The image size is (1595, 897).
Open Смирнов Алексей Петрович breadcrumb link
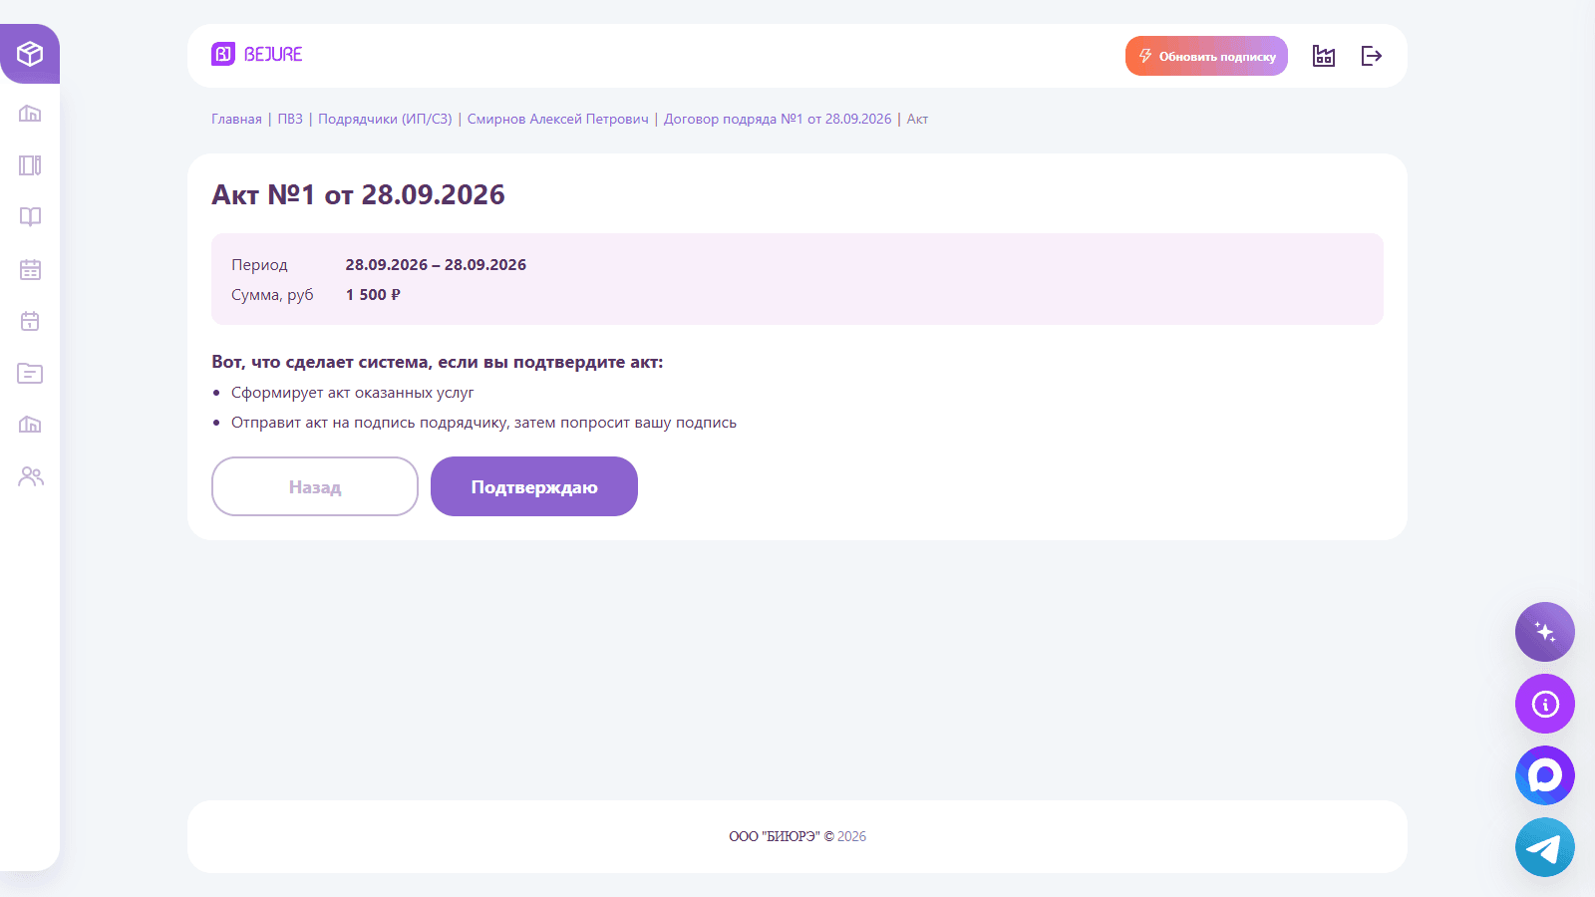click(557, 119)
